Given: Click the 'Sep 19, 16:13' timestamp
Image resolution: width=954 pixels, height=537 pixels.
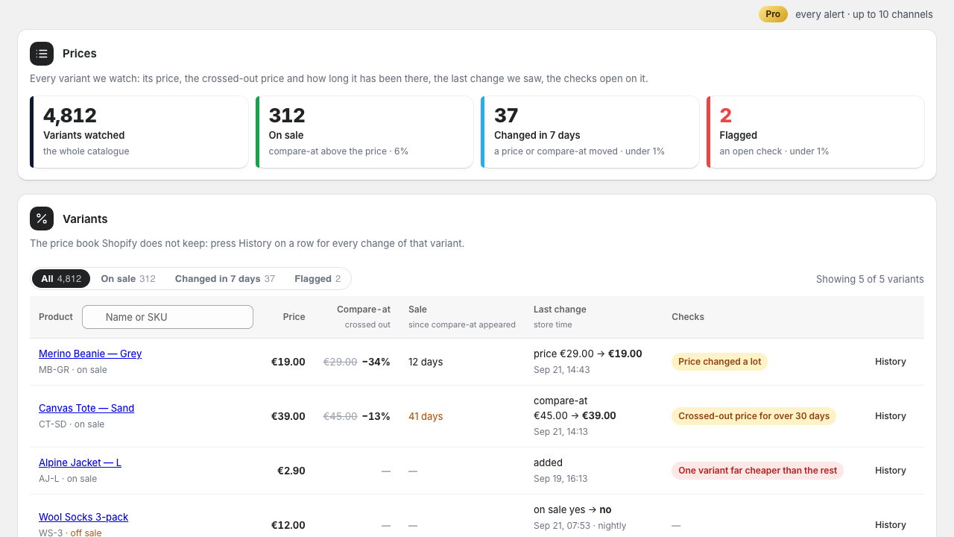Looking at the screenshot, I should point(560,479).
